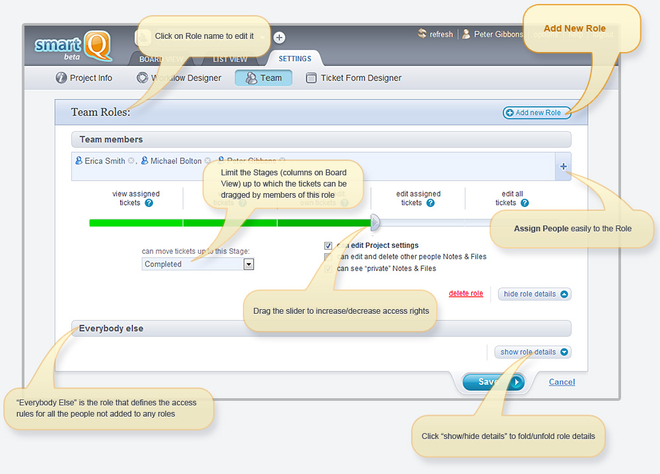Click the Add new Role button

(537, 113)
